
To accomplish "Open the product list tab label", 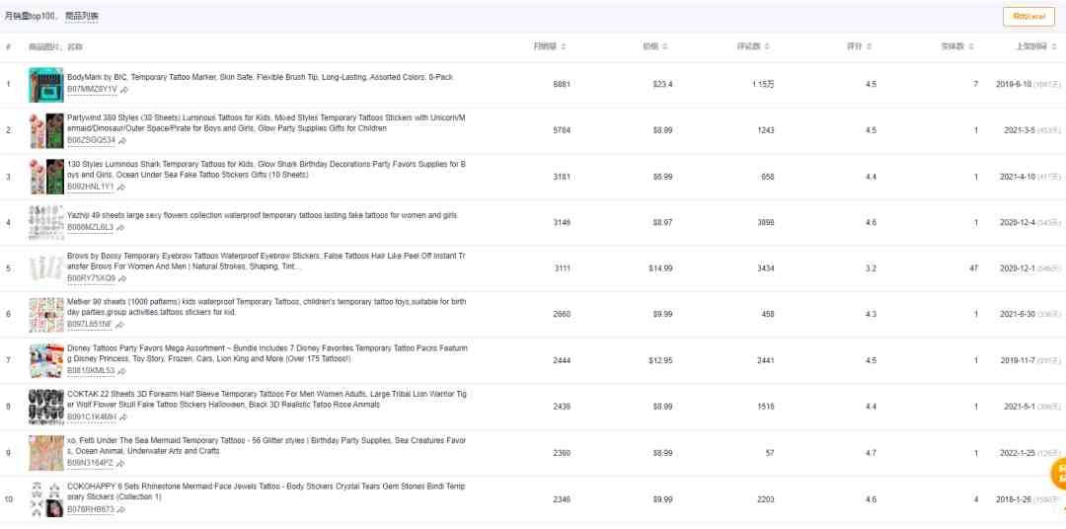I will (82, 16).
